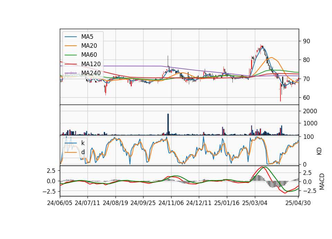Image resolution: width=332 pixels, height=239 pixels.
Task: Click the green MA60 legend line sample
Action: coord(71,55)
